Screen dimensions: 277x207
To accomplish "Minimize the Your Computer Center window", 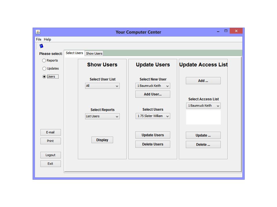I will 218,31.
